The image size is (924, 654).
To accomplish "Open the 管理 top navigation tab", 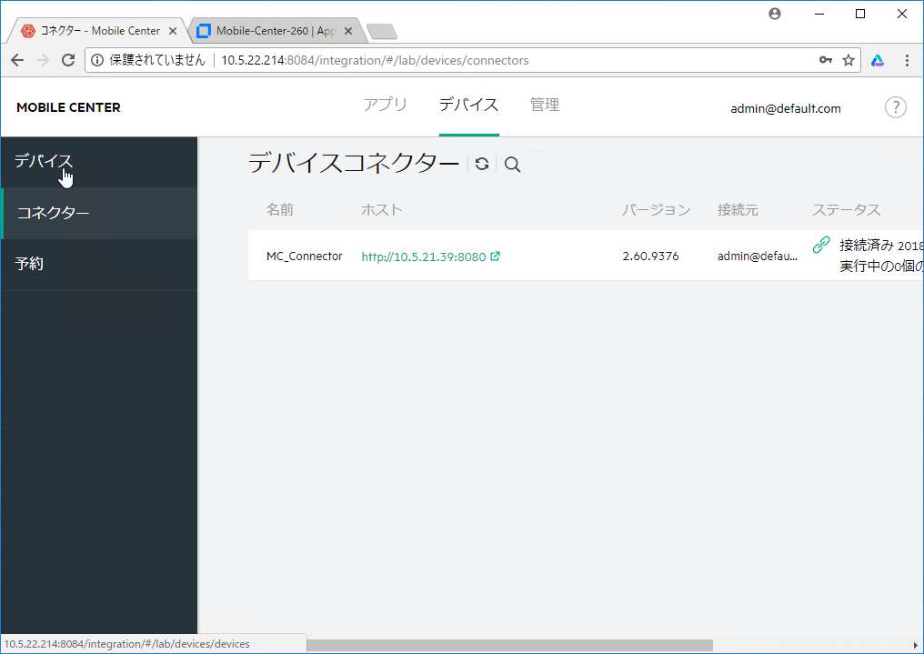I will [x=545, y=105].
